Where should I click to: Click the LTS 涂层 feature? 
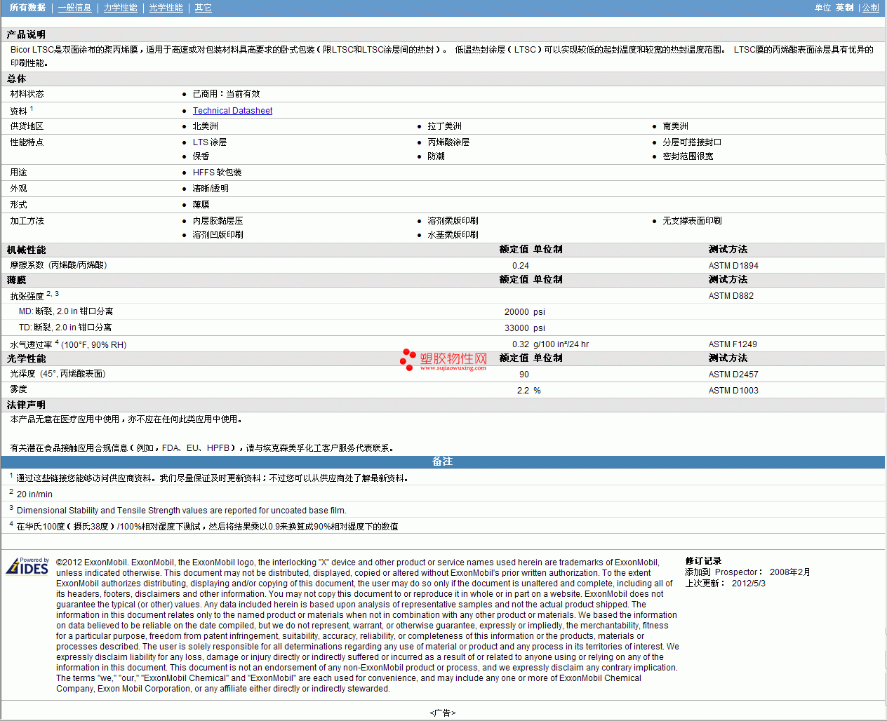[210, 142]
